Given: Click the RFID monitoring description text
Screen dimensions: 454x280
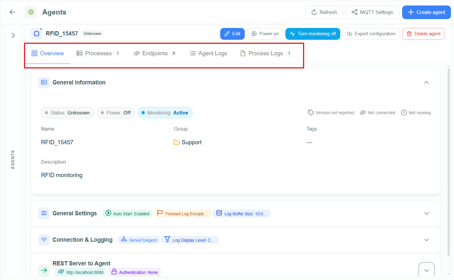Looking at the screenshot, I should [x=62, y=175].
